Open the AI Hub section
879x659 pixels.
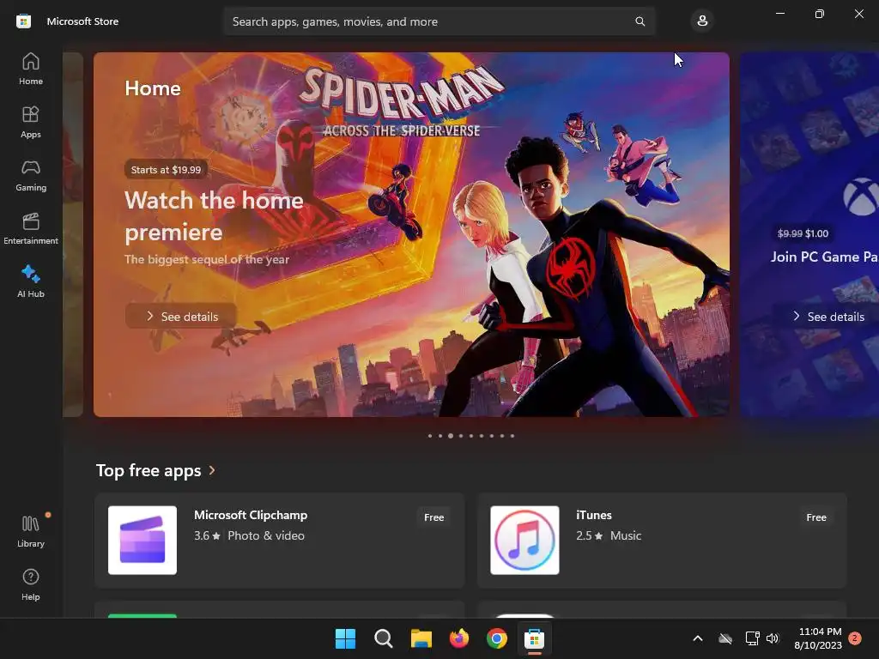(x=31, y=281)
